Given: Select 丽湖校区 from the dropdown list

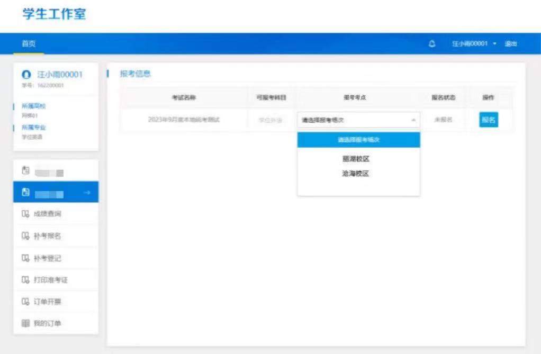Looking at the screenshot, I should (355, 159).
